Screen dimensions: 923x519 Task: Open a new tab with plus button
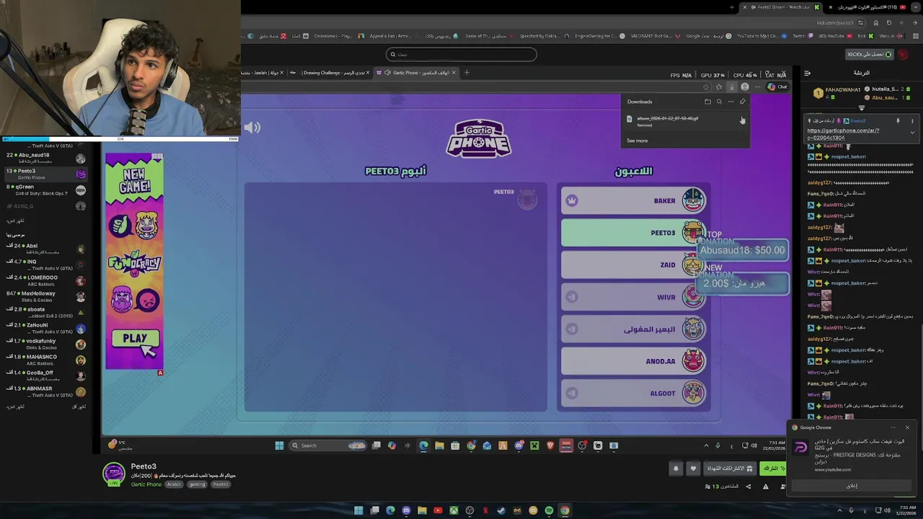coord(467,73)
